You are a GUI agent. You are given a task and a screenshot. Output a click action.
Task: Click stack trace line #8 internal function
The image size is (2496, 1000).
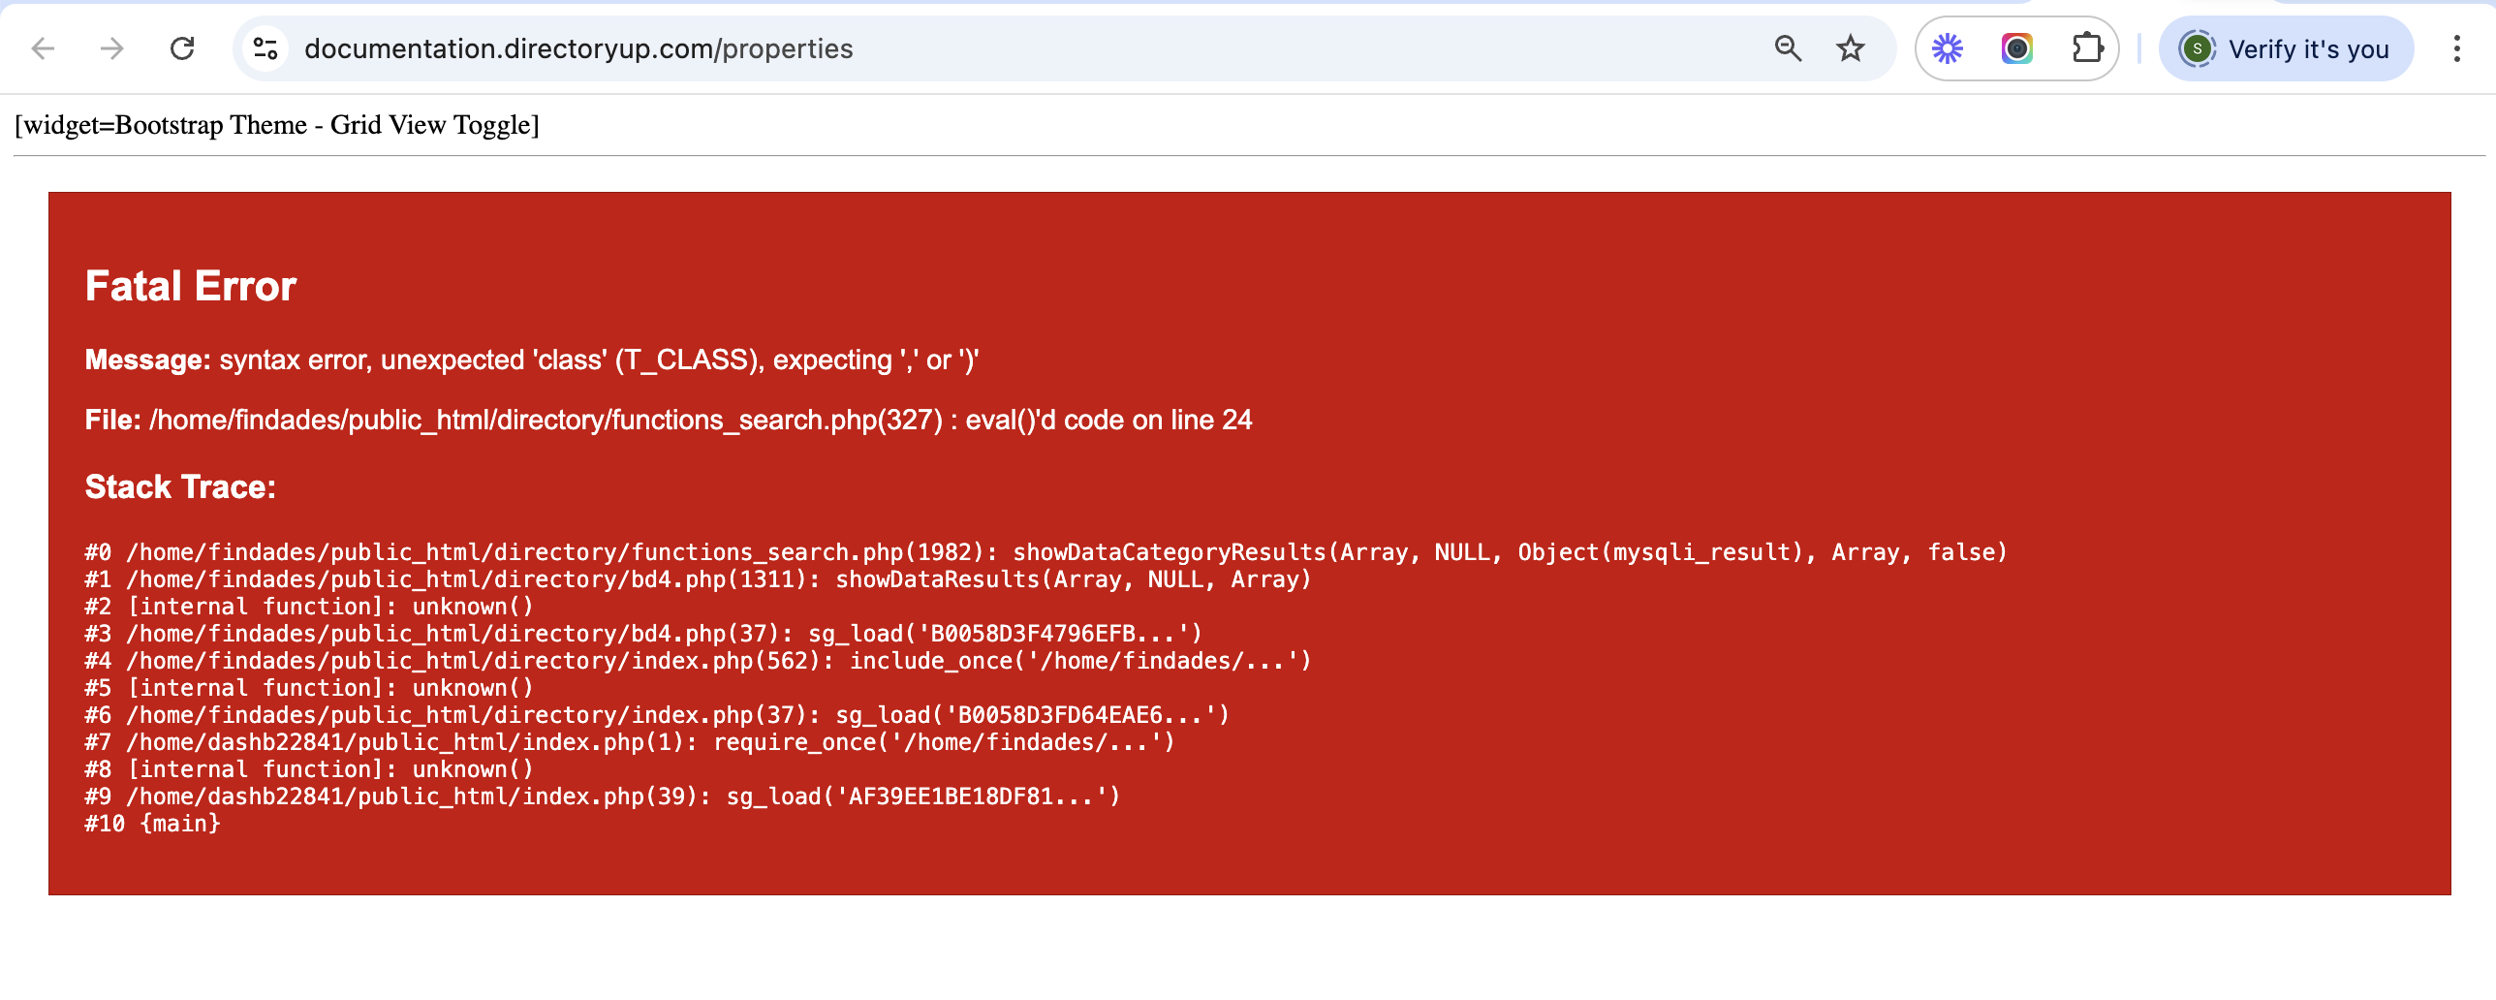(309, 769)
